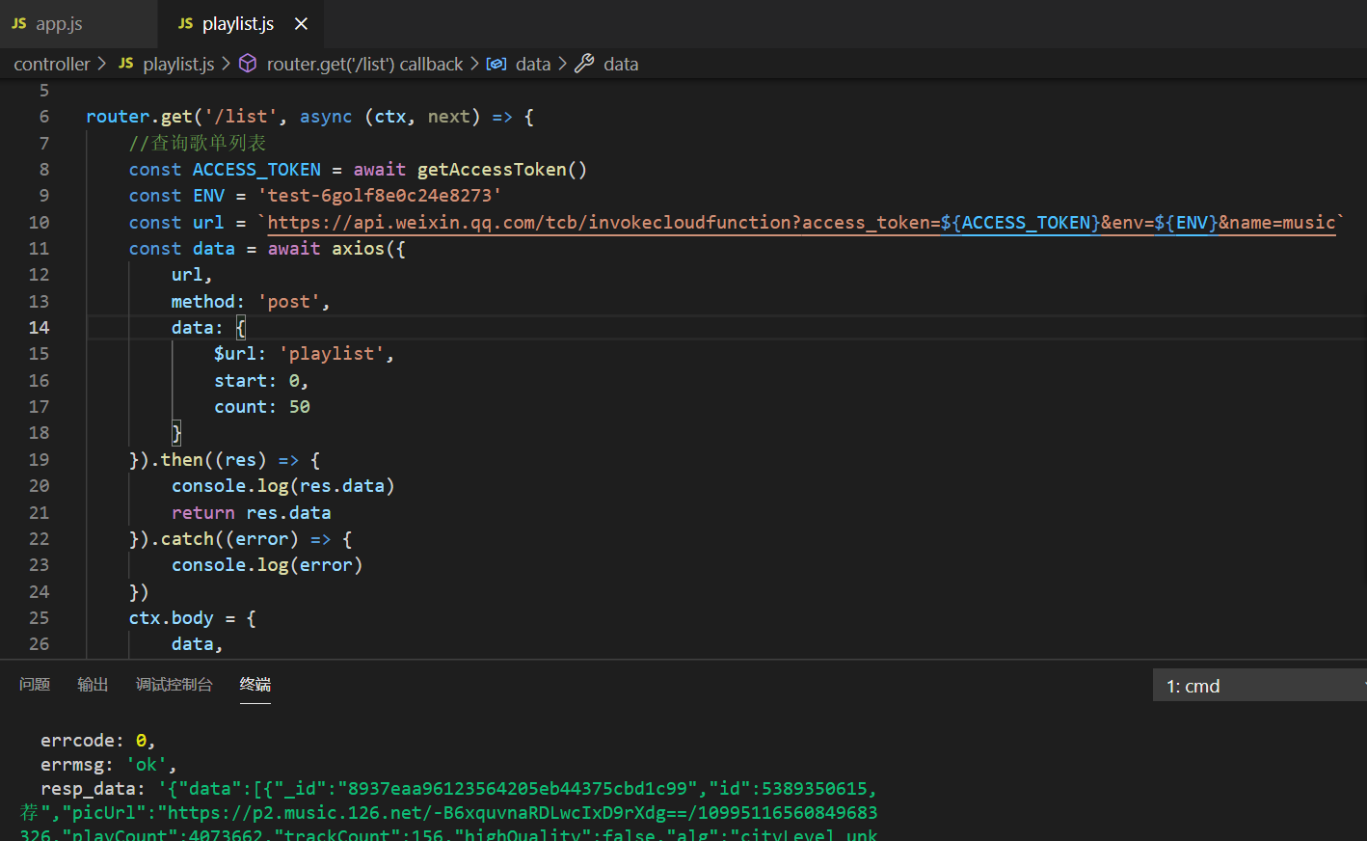This screenshot has width=1367, height=841.
Task: Select the 终端 panel tab
Action: coord(255,684)
